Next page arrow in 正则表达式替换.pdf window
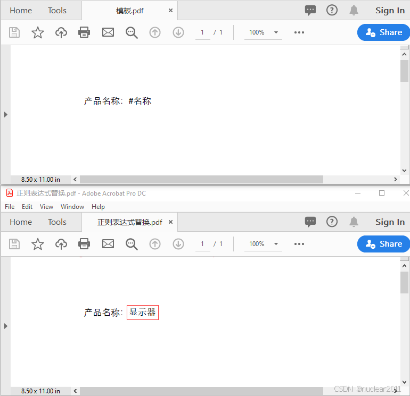The height and width of the screenshot is (396, 410). [x=178, y=244]
